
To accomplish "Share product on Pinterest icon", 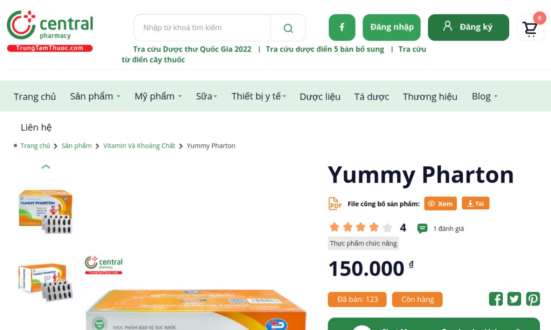I will point(533,299).
